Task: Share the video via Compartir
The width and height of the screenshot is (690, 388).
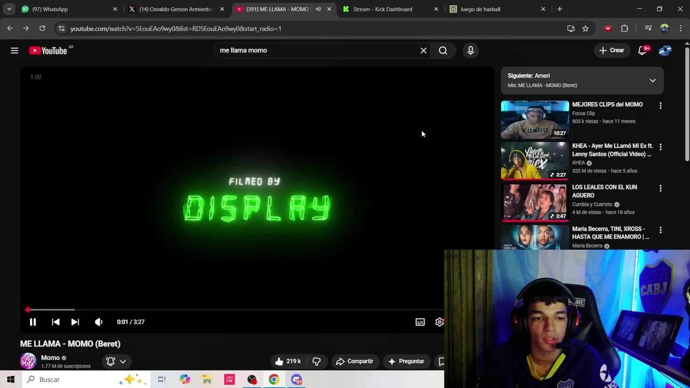Action: [355, 361]
